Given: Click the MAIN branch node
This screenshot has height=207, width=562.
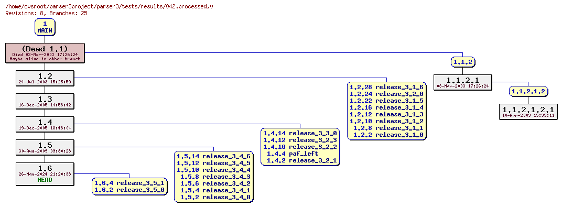Looking at the screenshot, I should point(45,27).
